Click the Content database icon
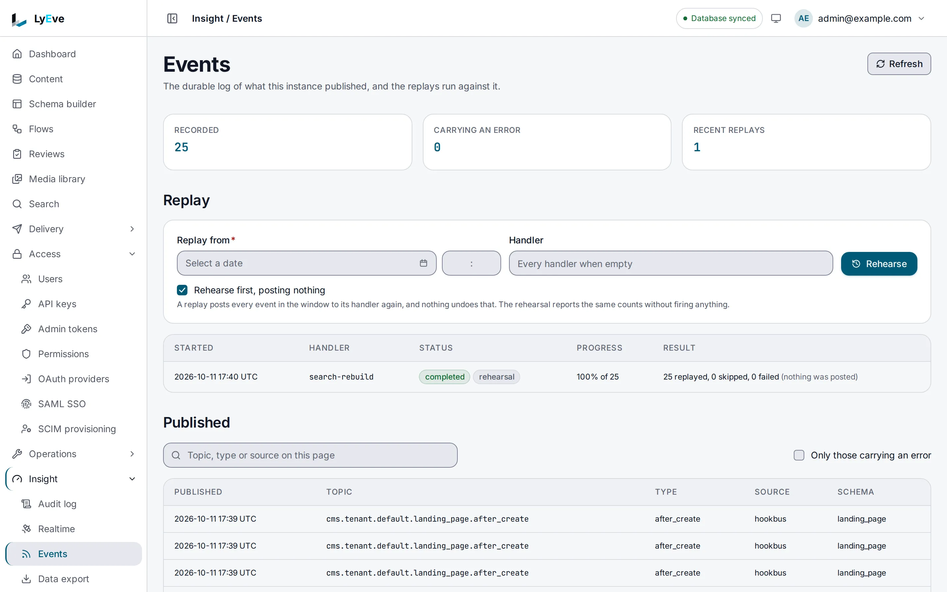Viewport: 947px width, 592px height. [17, 79]
